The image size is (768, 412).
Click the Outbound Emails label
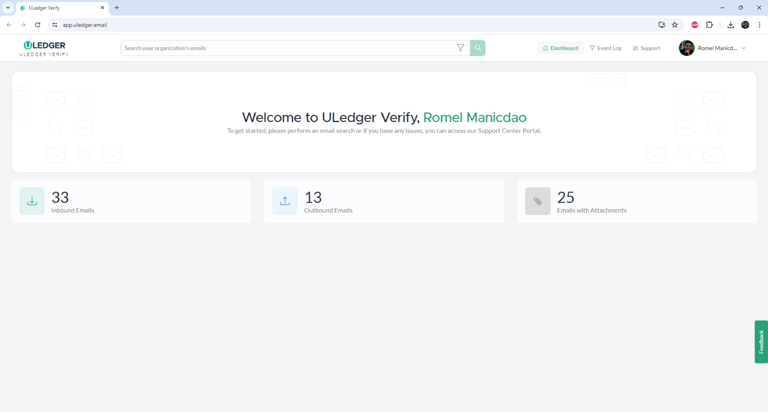328,210
